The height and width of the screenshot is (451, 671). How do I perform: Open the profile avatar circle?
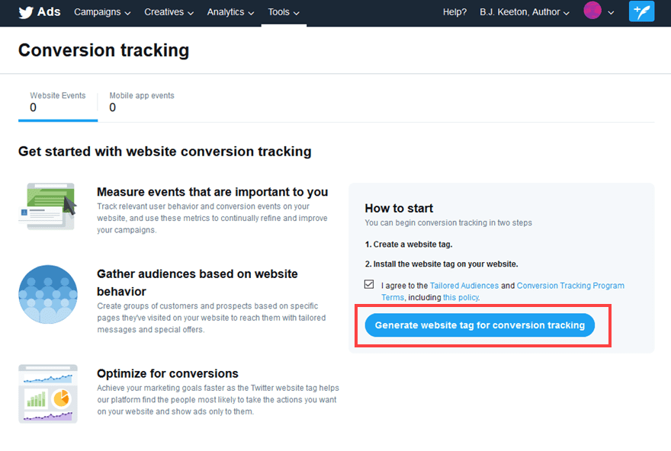tap(592, 11)
